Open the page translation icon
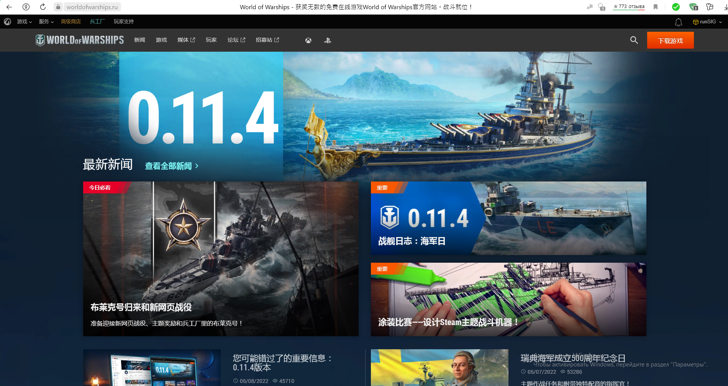 590,7
